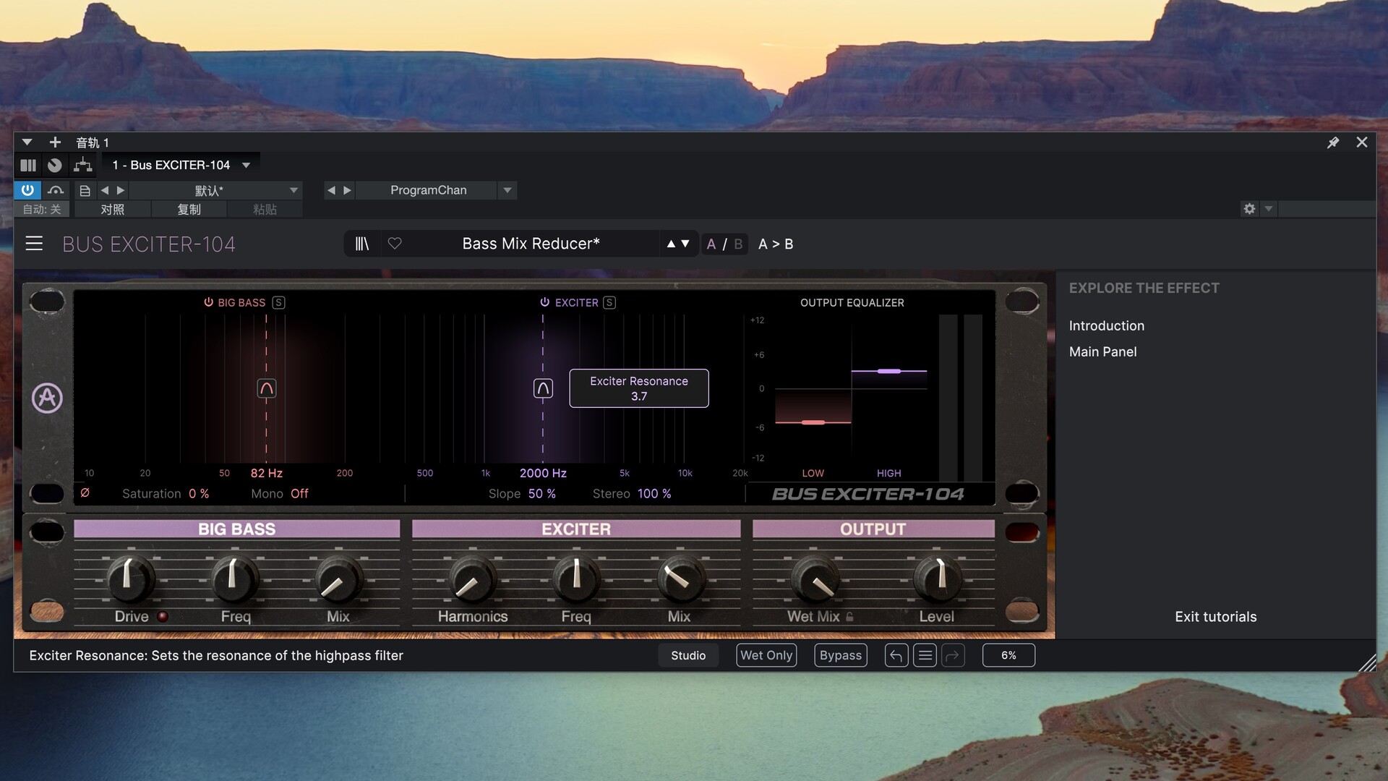Click the Arturia logo badge
This screenshot has height=781, width=1388.
[x=47, y=398]
